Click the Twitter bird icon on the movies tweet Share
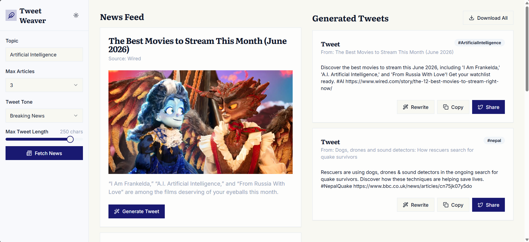Screen dimensions: 529x242 [x=480, y=107]
